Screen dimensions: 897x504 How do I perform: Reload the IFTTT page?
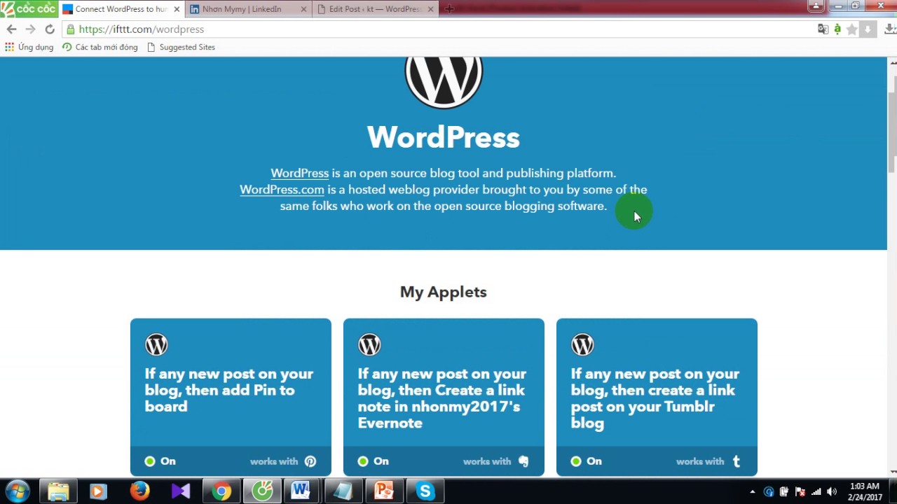coord(49,29)
